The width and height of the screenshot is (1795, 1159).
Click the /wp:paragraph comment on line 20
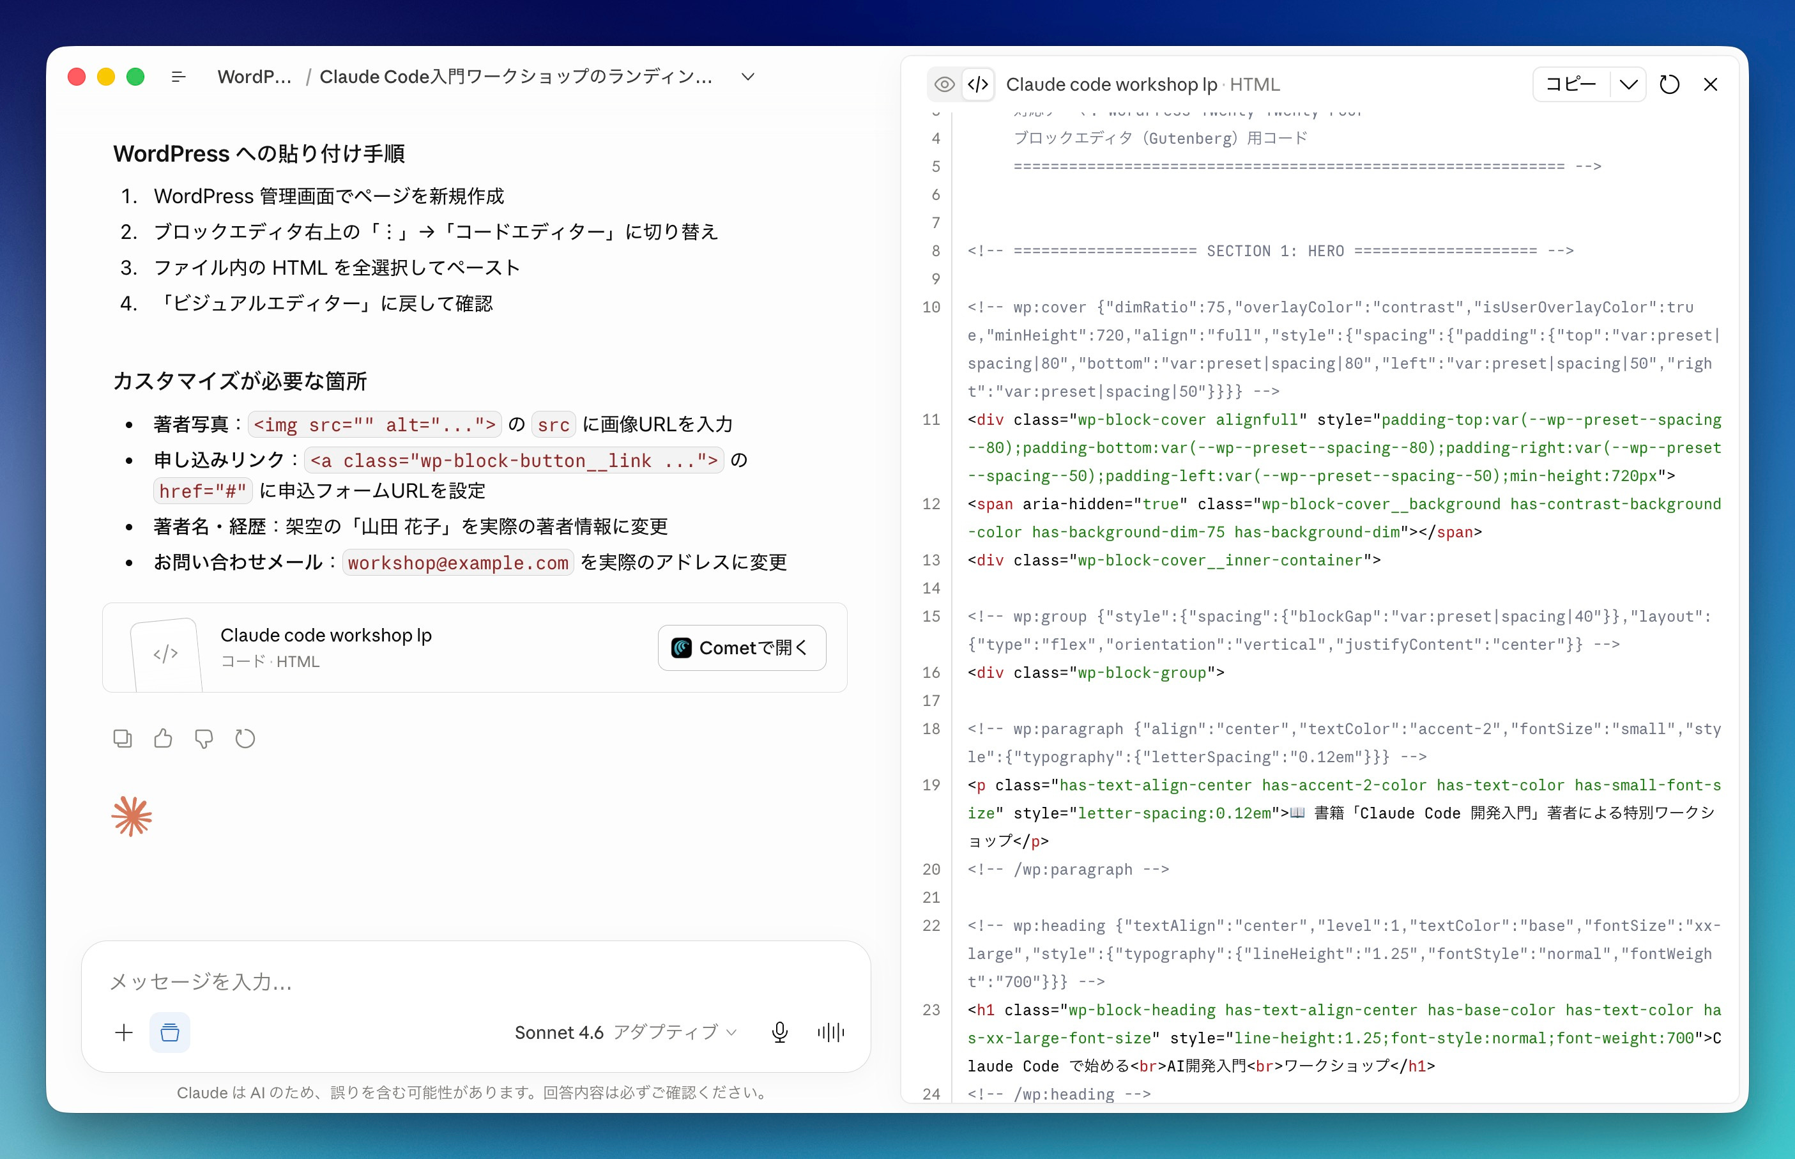coord(1068,869)
